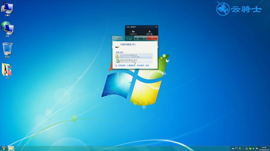Click the green 360 tray icon

click(x=250, y=149)
